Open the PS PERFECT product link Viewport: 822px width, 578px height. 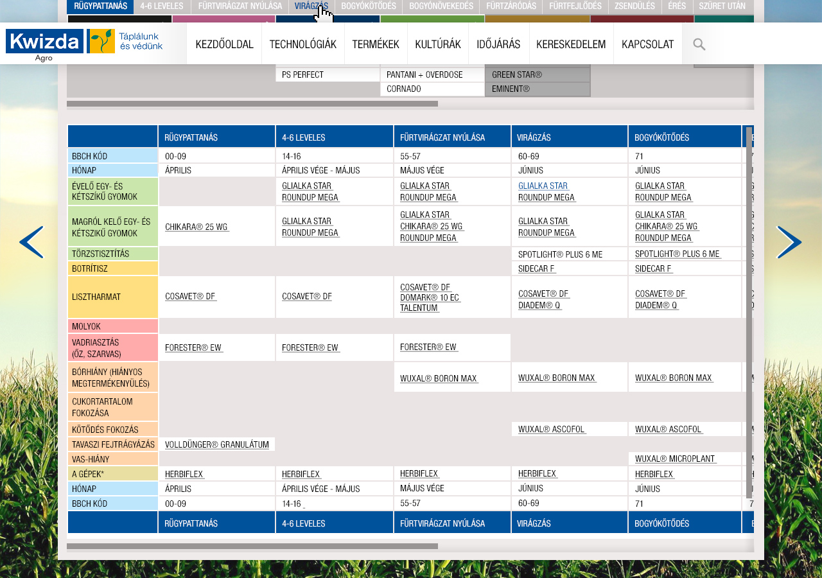click(x=302, y=74)
